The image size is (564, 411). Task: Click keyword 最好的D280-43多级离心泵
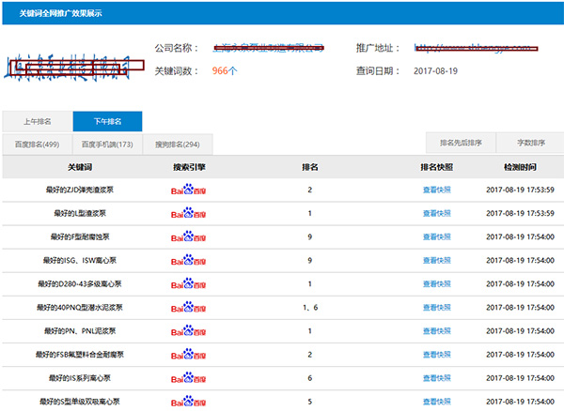[x=80, y=284]
